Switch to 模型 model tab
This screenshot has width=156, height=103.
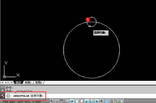tap(18, 83)
